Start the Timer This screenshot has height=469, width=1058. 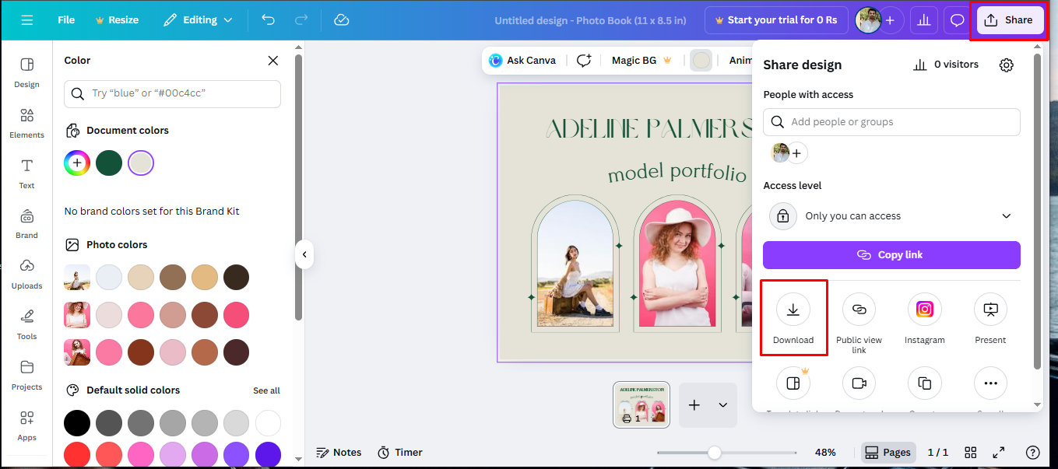point(399,452)
